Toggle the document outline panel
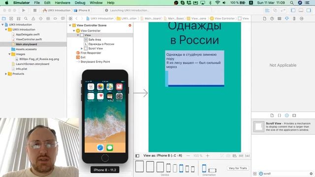Image resolution: width=315 pixels, height=177 pixels. (137, 156)
